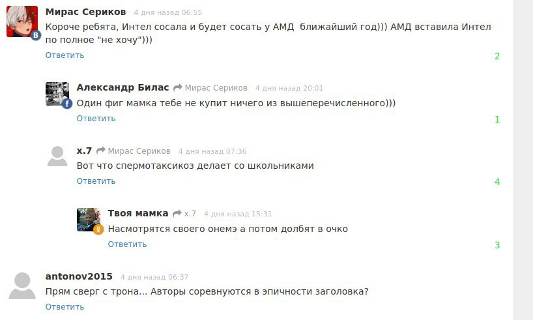
Task: Click the green score 3 on Твоя мамка's comment
Action: pos(497,245)
